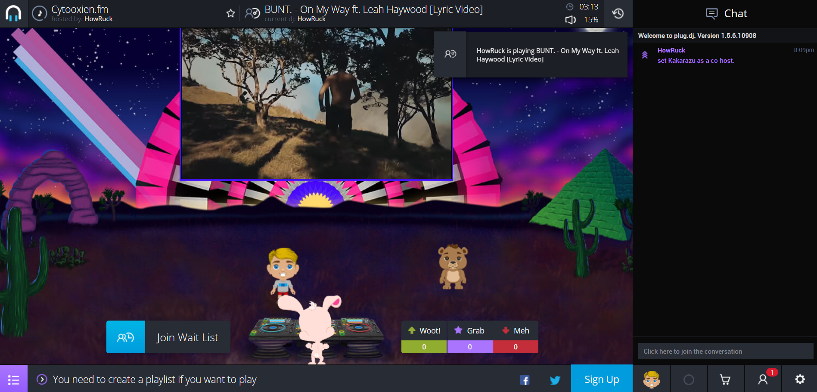Click HowRuck username in chat
817x392 pixels.
click(671, 50)
